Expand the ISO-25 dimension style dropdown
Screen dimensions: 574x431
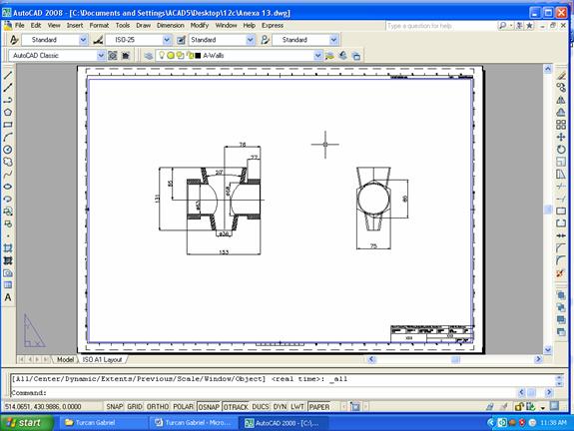(167, 40)
